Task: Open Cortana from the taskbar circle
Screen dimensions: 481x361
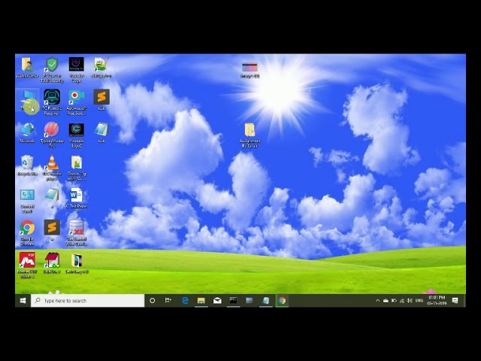Action: pos(152,301)
